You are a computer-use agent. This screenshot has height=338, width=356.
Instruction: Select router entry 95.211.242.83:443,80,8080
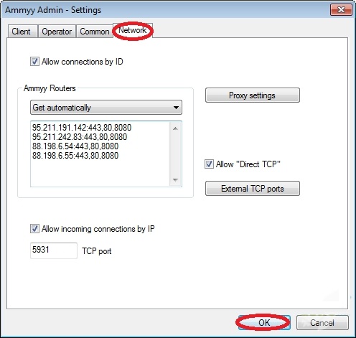80,137
